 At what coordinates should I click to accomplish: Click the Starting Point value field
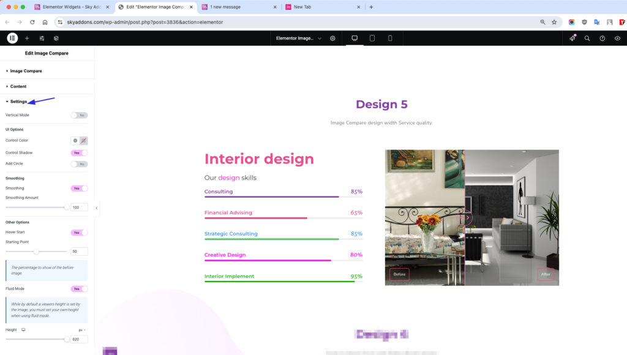[79, 252]
